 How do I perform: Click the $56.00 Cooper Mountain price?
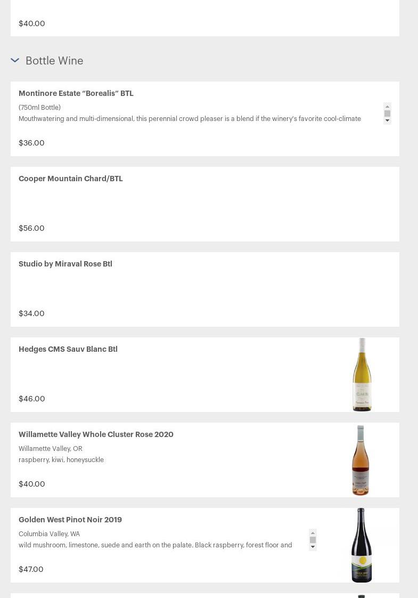tap(31, 228)
